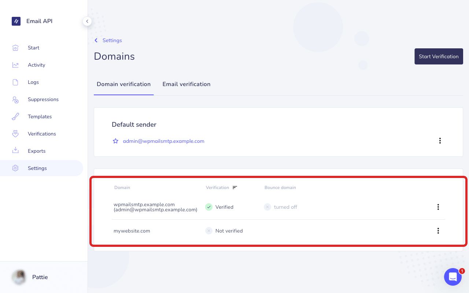Viewport: 469px width, 293px height.
Task: Select the wpmailsmtp.example.com domain row text
Action: pos(155,207)
